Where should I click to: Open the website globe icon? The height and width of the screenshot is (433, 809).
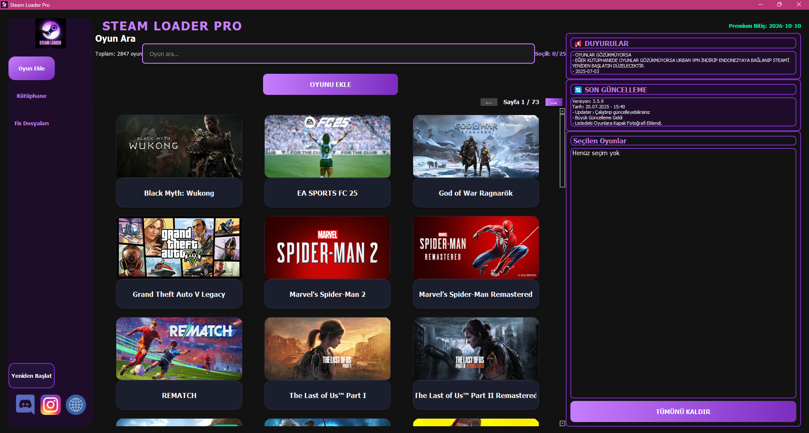pyautogui.click(x=76, y=405)
